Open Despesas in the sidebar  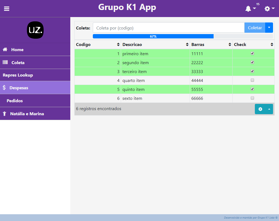(x=35, y=88)
